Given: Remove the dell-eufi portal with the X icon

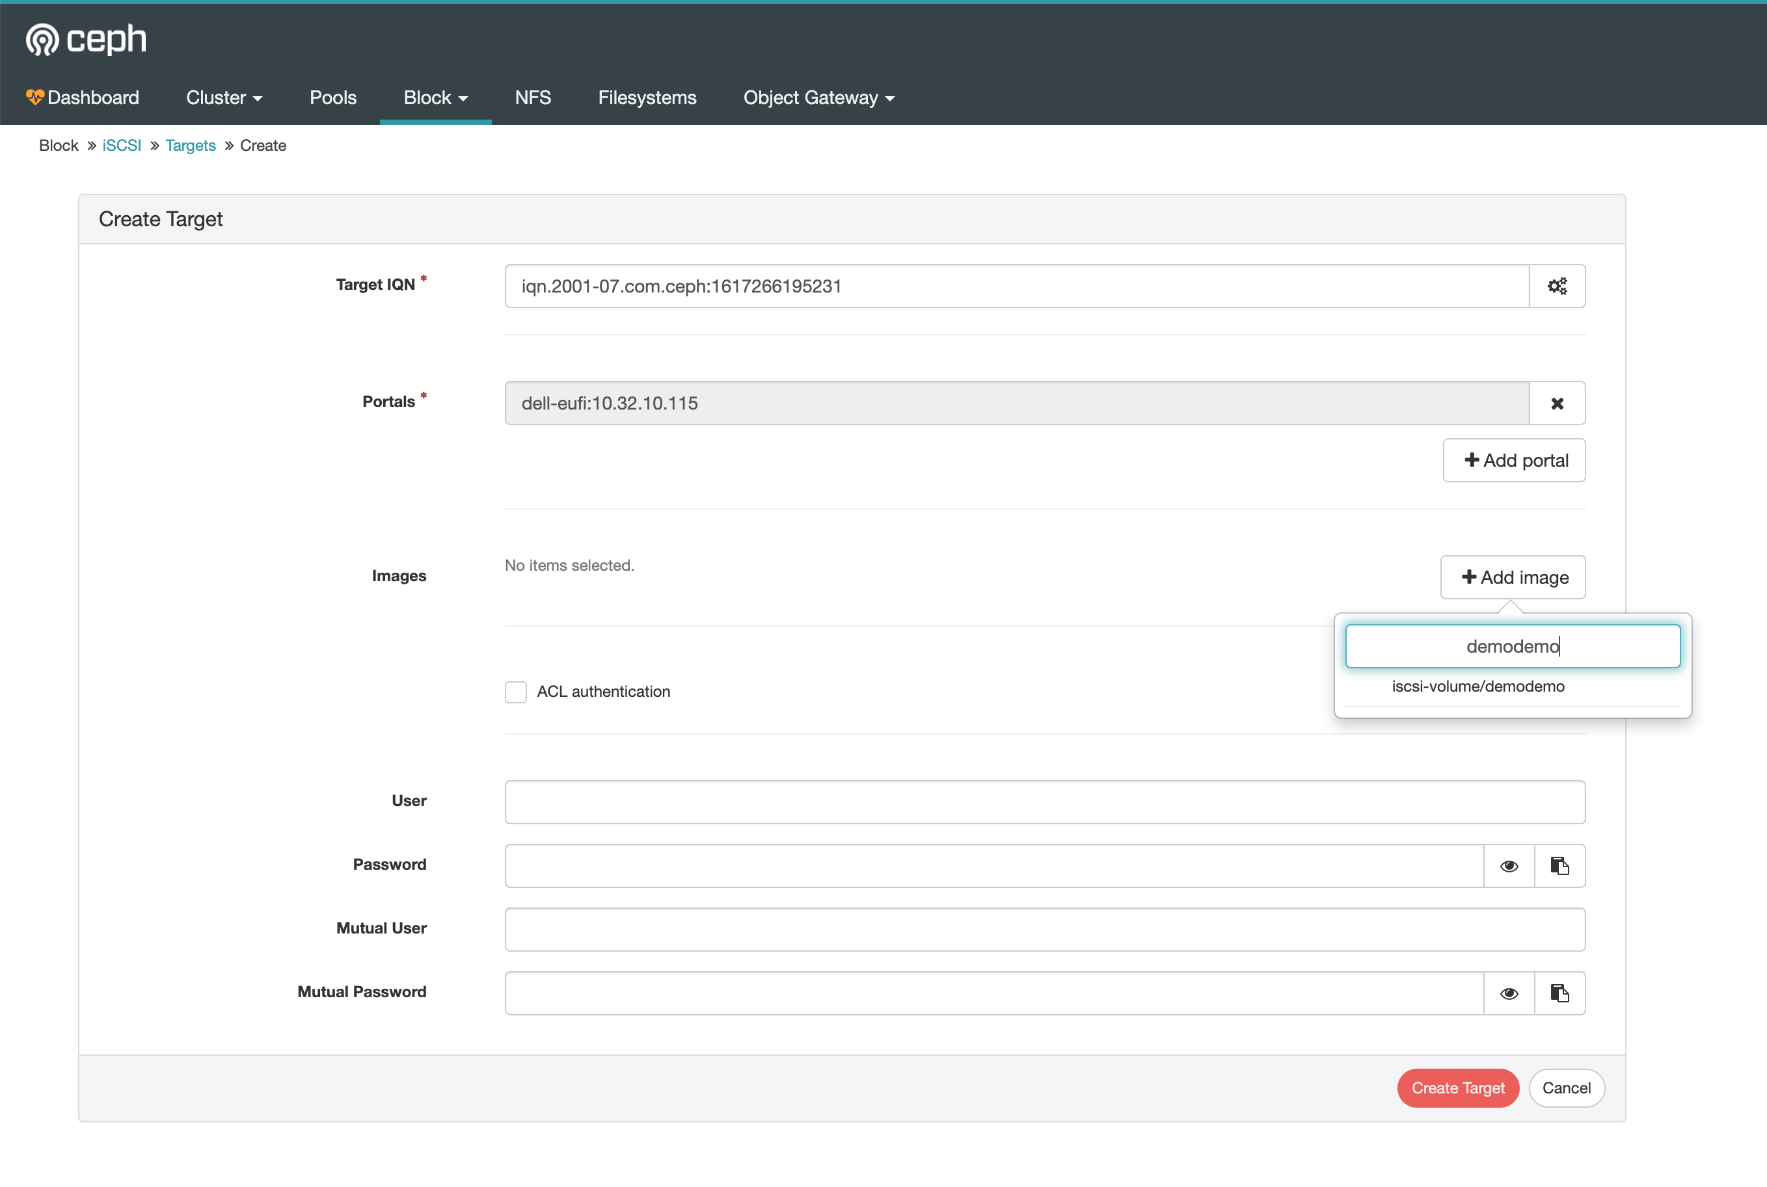Looking at the screenshot, I should click(1557, 404).
